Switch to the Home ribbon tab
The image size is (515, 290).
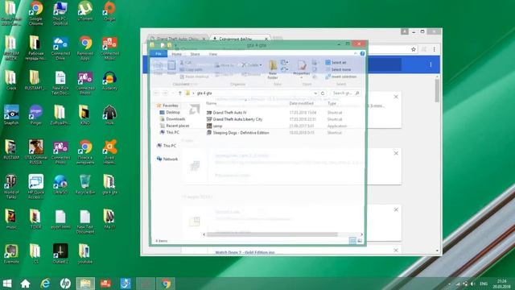point(177,54)
